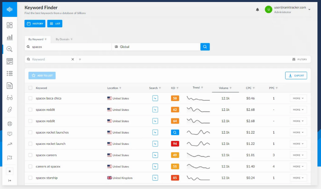Click the green user avatar U
The image size is (321, 189).
point(268,9)
